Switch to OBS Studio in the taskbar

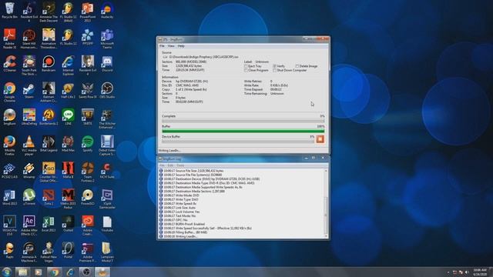pos(86,272)
